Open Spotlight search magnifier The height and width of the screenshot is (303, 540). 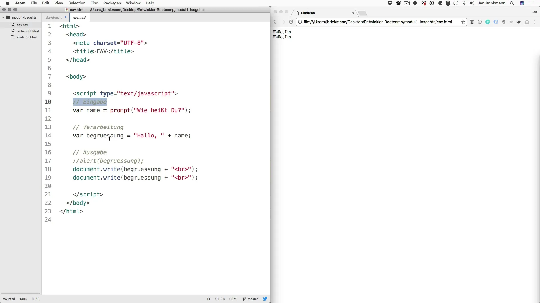pos(512,3)
